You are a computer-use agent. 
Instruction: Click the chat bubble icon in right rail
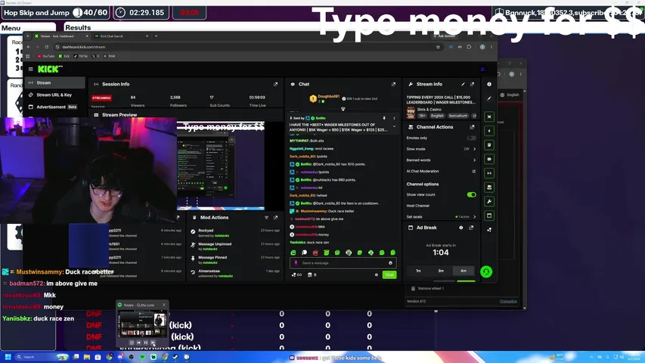pos(489,160)
